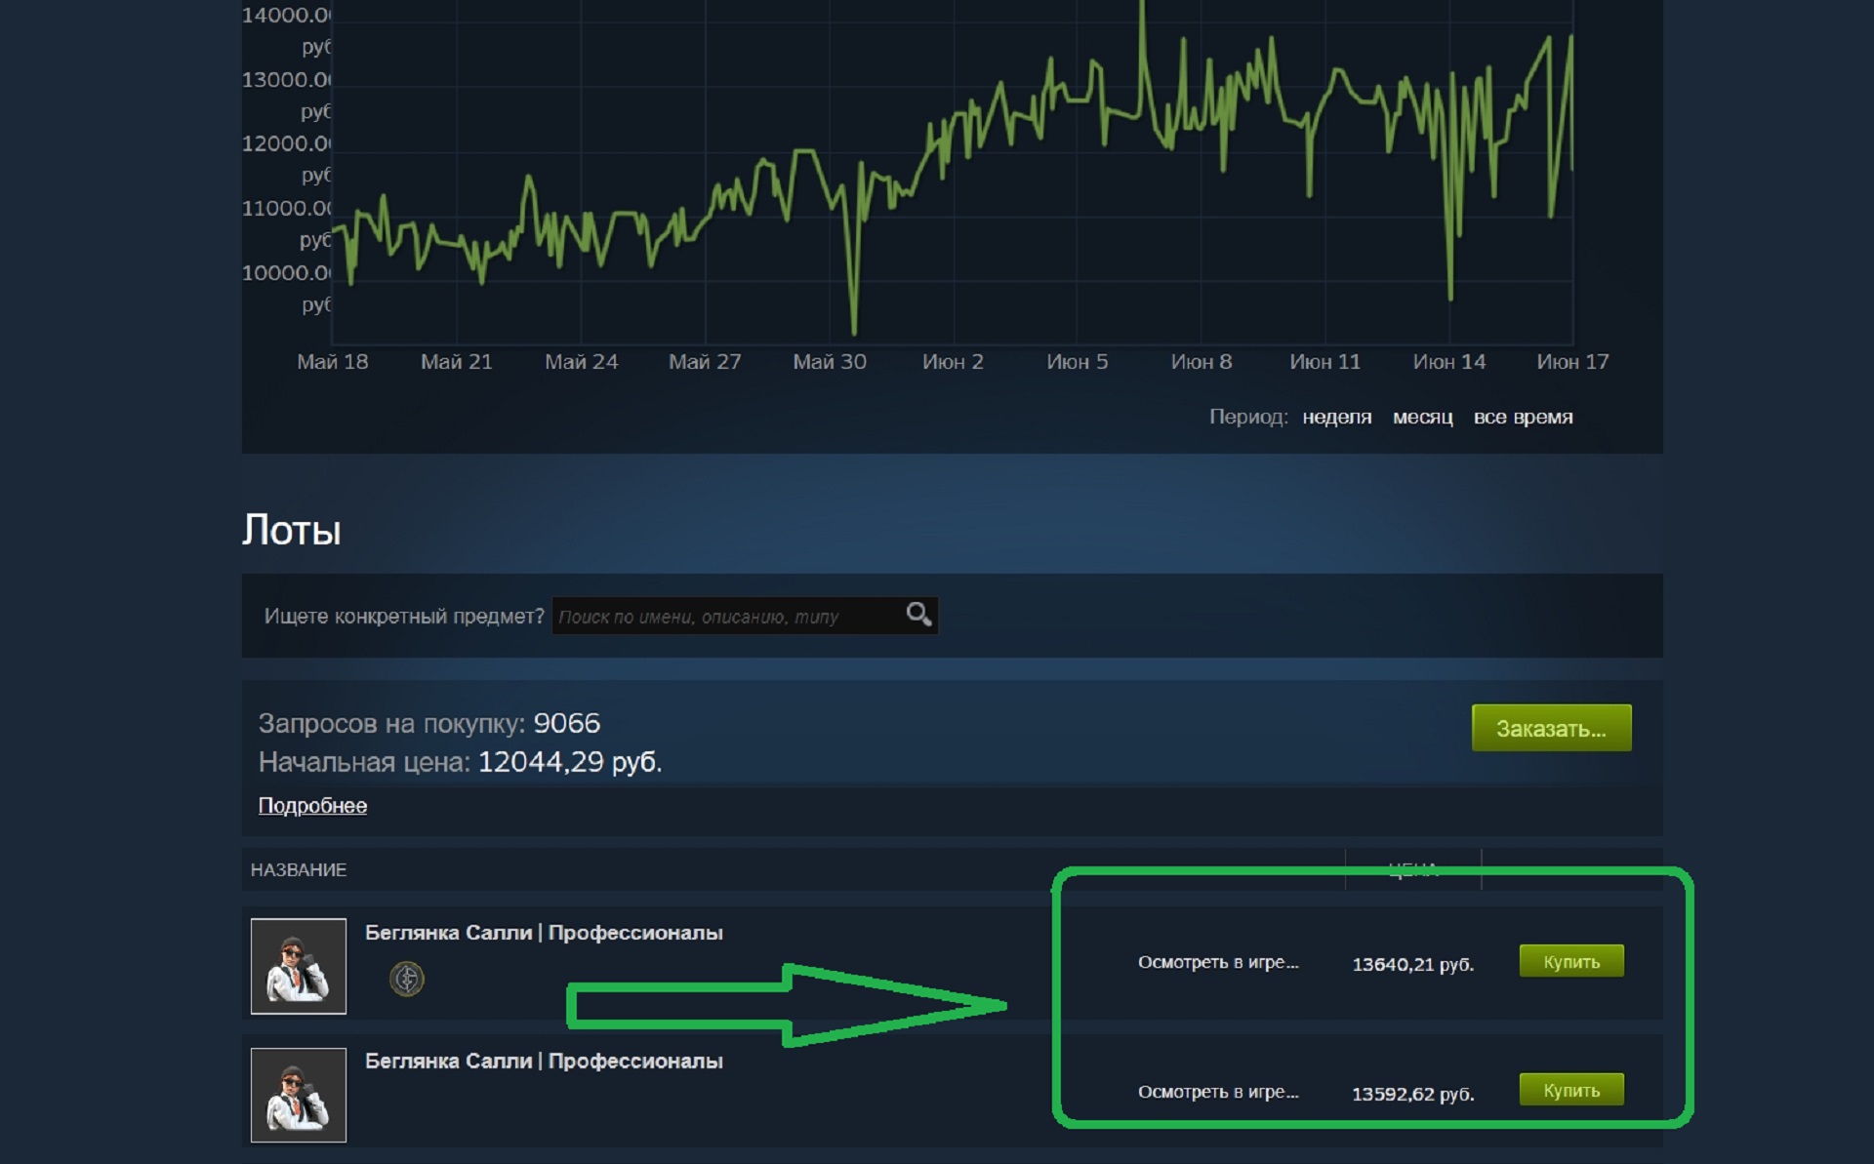Set chart period to все время

point(1523,418)
